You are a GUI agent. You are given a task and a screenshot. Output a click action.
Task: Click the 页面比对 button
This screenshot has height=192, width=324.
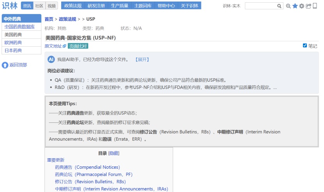78,46
